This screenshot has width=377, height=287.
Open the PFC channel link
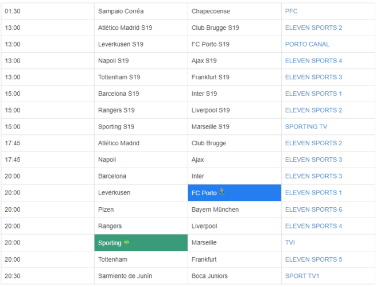(291, 11)
